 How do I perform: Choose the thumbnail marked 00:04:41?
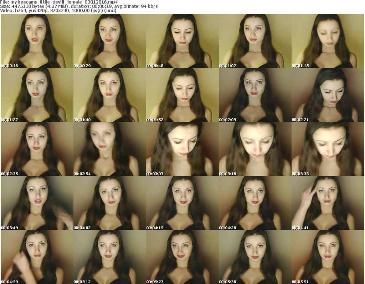pos(328,203)
